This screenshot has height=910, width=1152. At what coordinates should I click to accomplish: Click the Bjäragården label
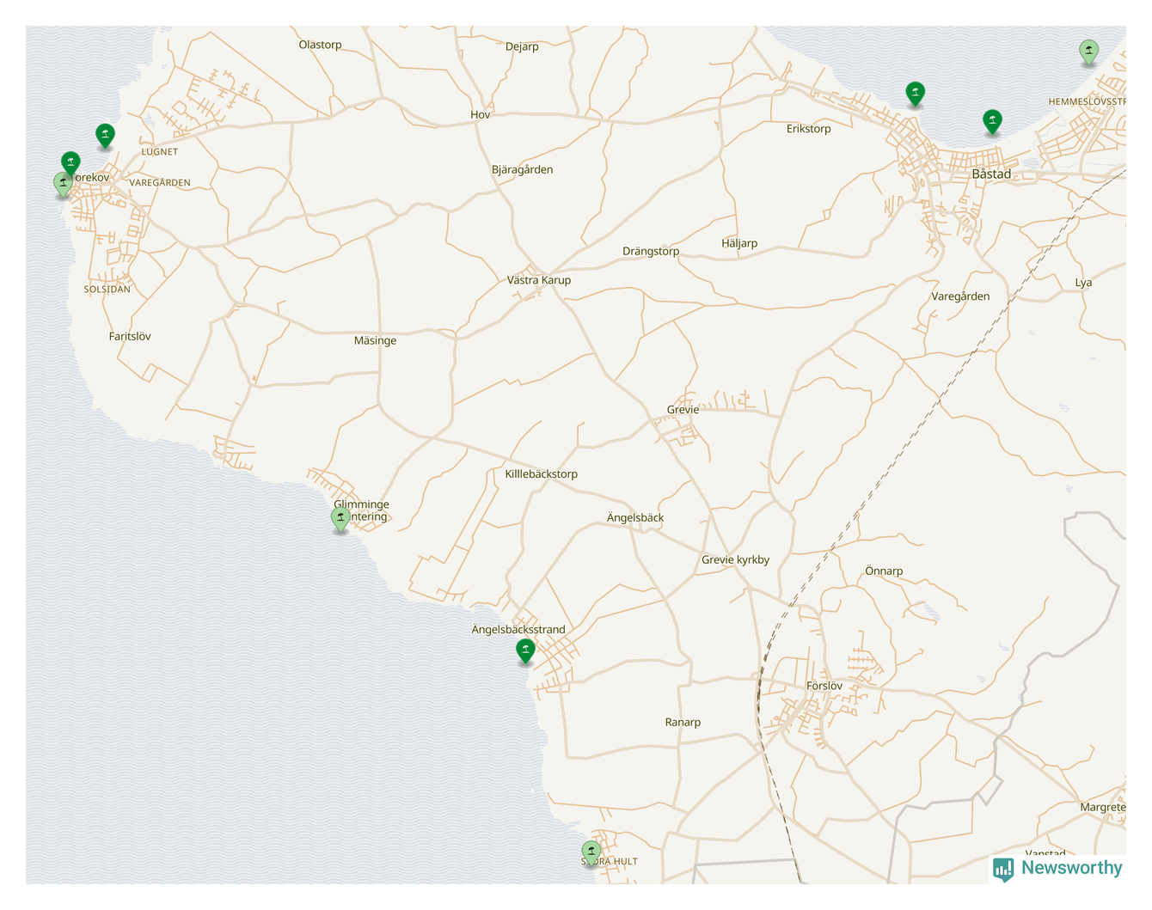523,170
